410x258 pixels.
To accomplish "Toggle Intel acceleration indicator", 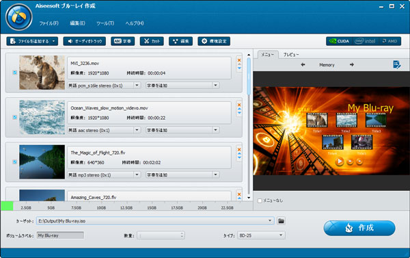I will (x=365, y=41).
